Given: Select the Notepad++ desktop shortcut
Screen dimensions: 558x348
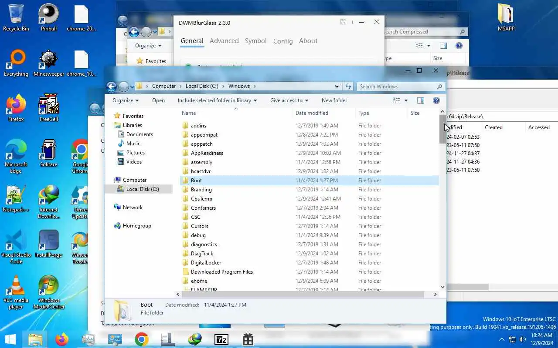Looking at the screenshot, I should [x=16, y=199].
